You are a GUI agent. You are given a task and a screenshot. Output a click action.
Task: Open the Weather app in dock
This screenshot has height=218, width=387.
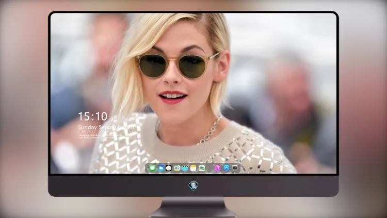click(x=161, y=168)
